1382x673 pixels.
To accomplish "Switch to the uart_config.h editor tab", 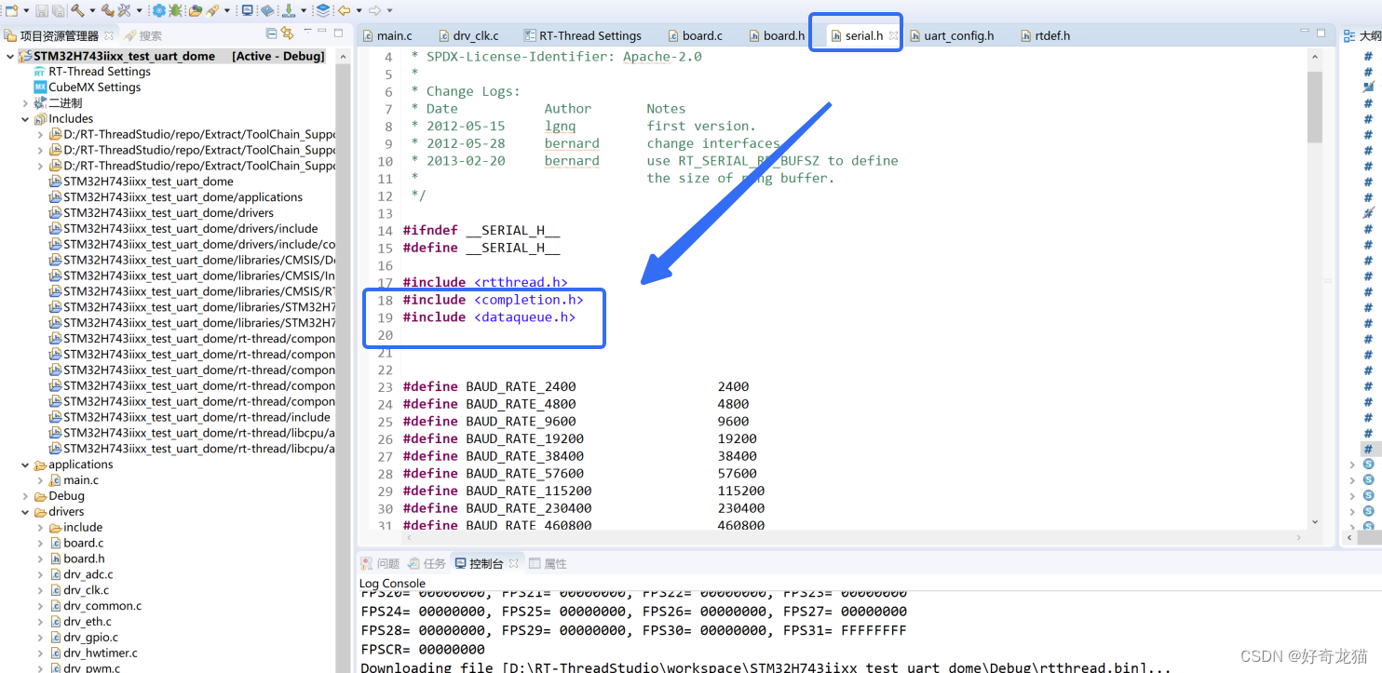I will [951, 35].
